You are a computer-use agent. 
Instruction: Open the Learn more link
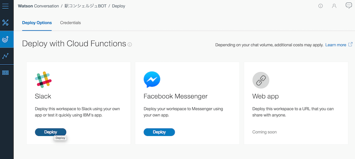[x=336, y=45]
